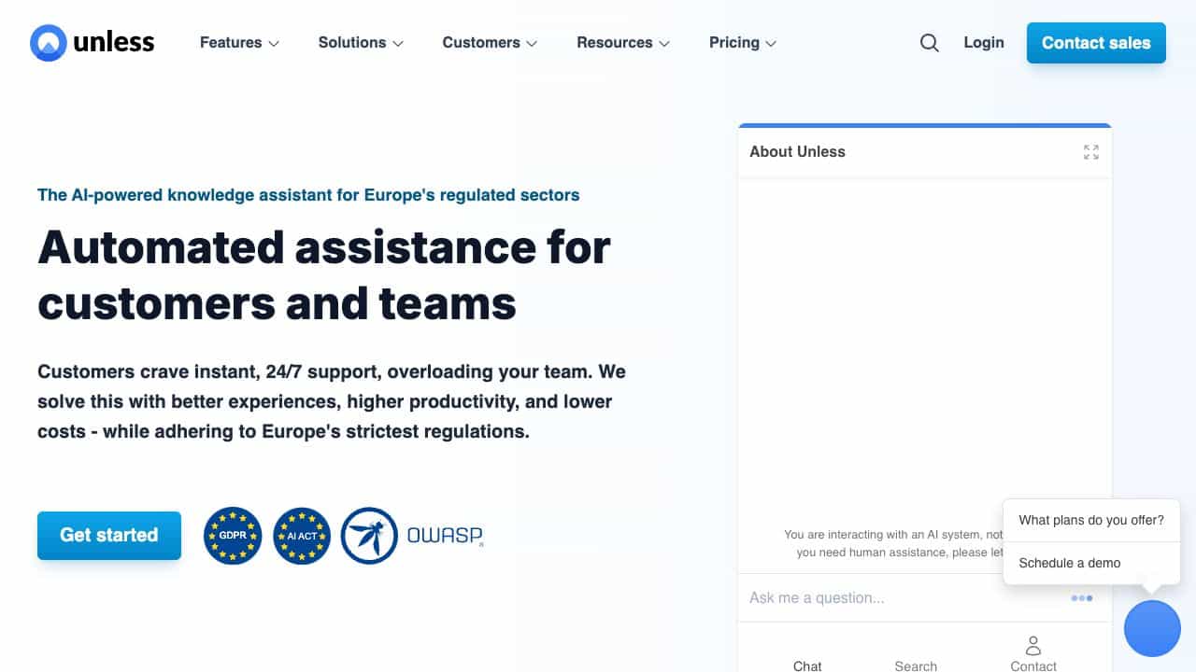1196x672 pixels.
Task: Click the 'About Unless' panel title
Action: pos(797,152)
